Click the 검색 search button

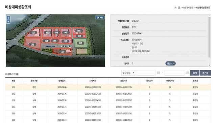195,73
